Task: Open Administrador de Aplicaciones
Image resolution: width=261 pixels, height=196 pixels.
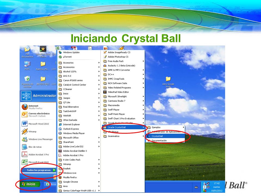Action: pos(166,132)
